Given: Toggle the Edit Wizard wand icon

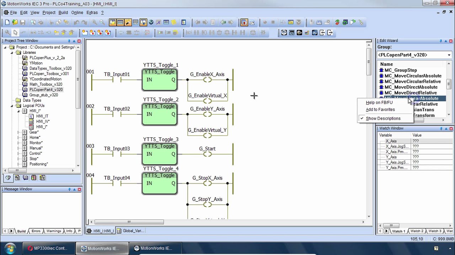Looking at the screenshot, I should point(128,22).
